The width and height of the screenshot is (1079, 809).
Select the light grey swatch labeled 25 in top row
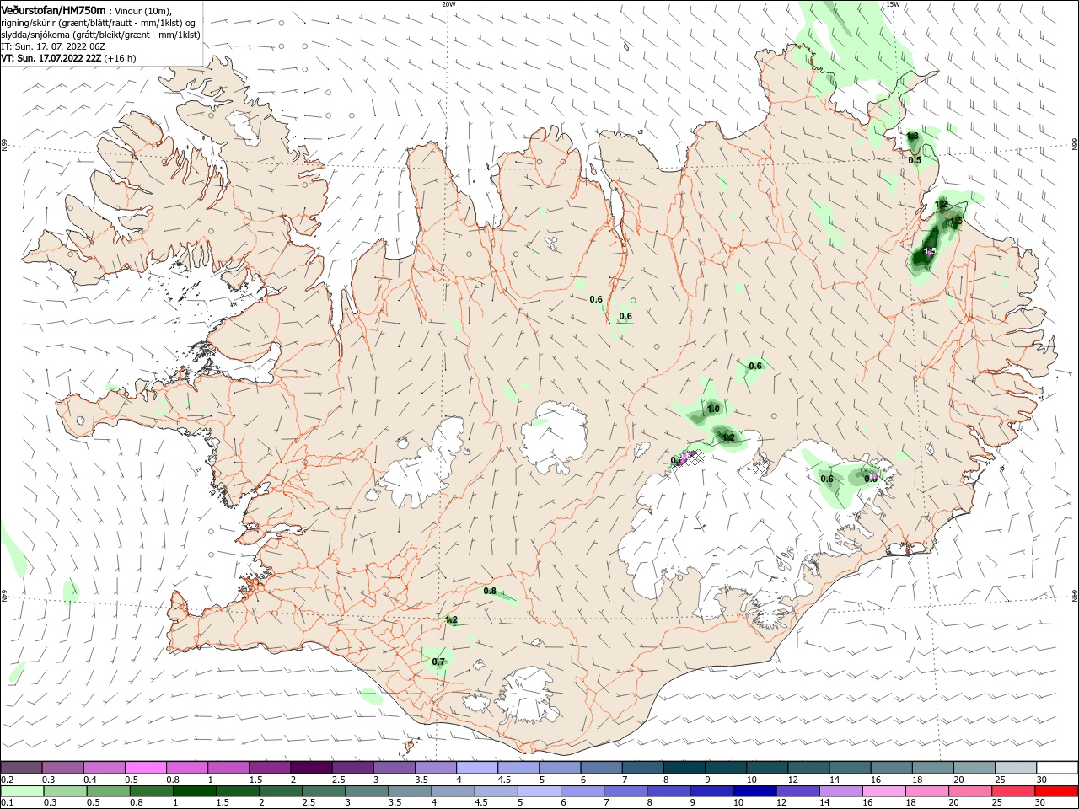tap(1016, 768)
